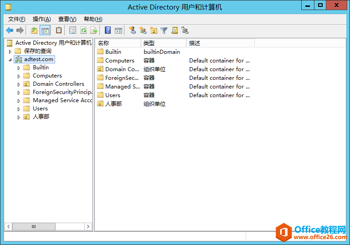The image size is (350, 245).
Task: Collapse the adtest.com tree node
Action: tap(10, 60)
